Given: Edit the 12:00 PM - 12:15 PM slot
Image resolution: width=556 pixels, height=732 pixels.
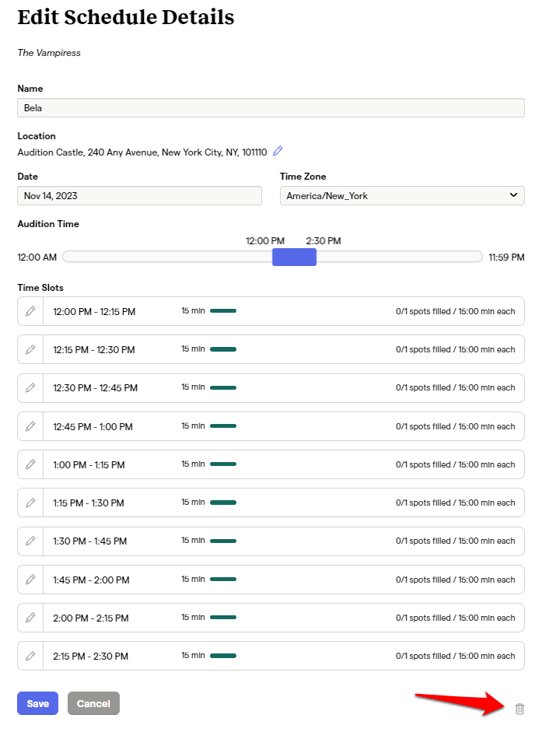Looking at the screenshot, I should (x=30, y=311).
